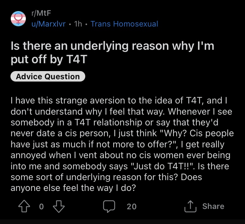Open the r/MtF subreddit name

(x=41, y=13)
